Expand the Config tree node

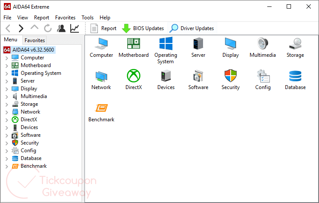7,151
